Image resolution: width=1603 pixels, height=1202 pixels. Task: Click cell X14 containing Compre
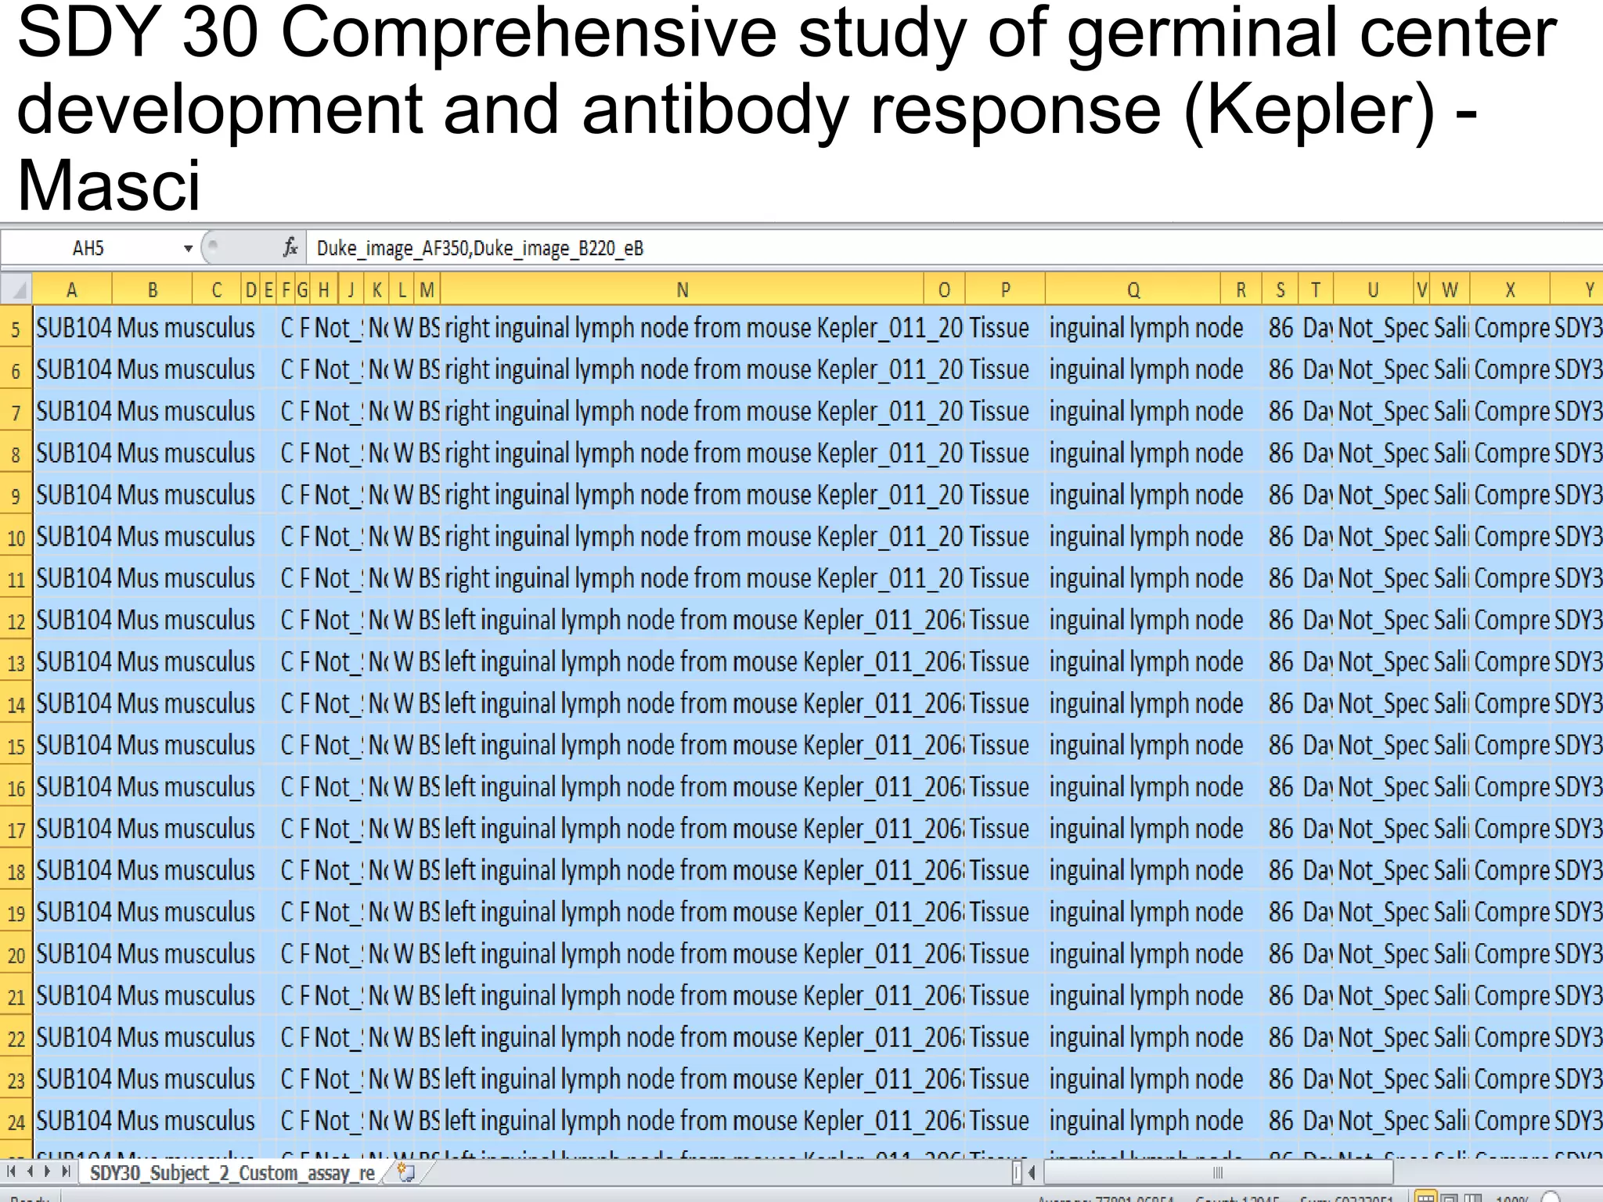pos(1511,704)
